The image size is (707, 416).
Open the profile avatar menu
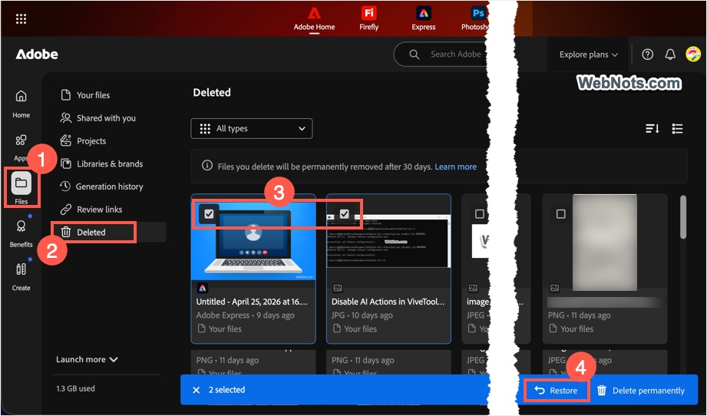693,54
